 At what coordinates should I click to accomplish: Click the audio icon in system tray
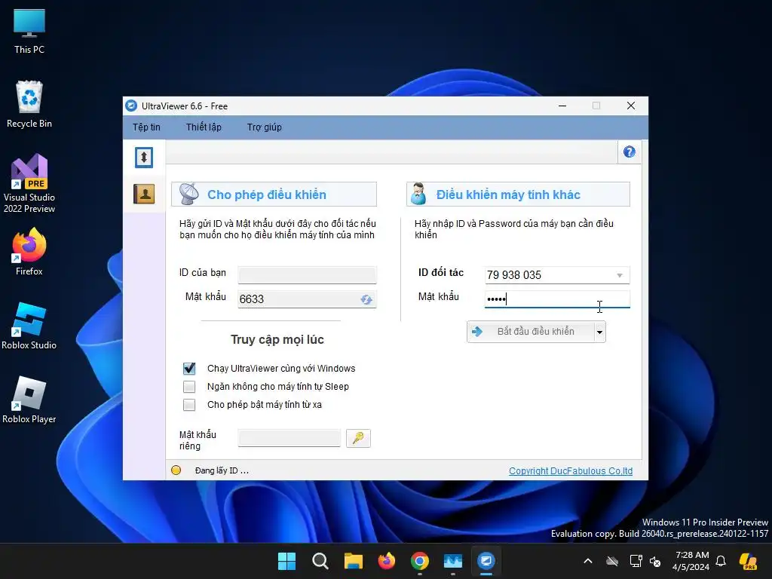pyautogui.click(x=655, y=561)
